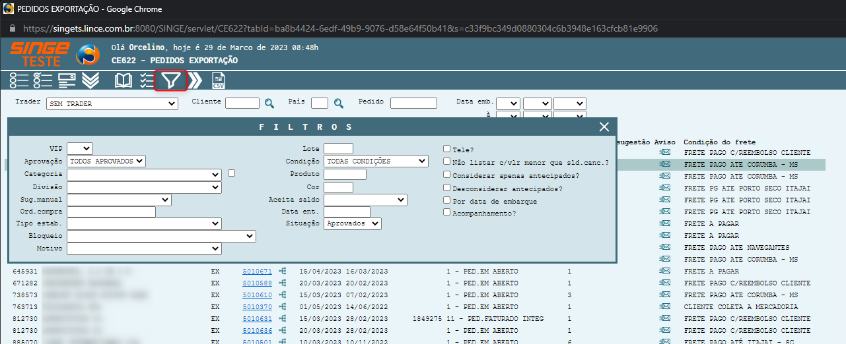Enable Por data de embarque checkbox
The image size is (846, 344).
point(447,200)
